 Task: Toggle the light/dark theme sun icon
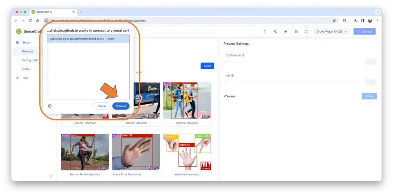point(286,32)
